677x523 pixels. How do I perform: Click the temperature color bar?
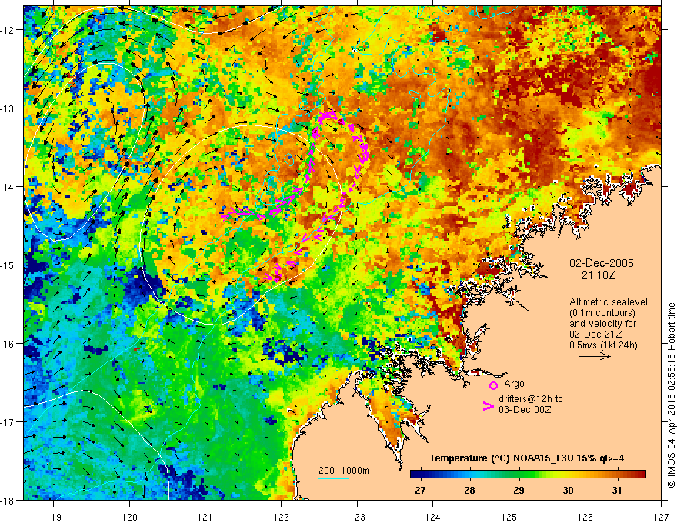point(528,475)
